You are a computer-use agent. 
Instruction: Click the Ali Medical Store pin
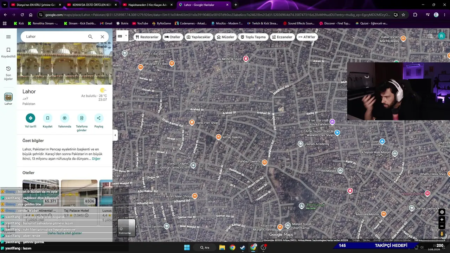(x=246, y=59)
